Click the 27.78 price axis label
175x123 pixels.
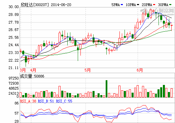13,22
